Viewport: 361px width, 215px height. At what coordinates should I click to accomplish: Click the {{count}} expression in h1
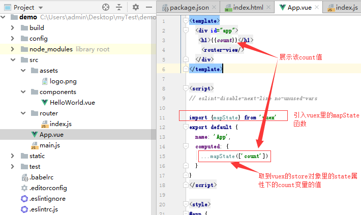pyautogui.click(x=224, y=40)
